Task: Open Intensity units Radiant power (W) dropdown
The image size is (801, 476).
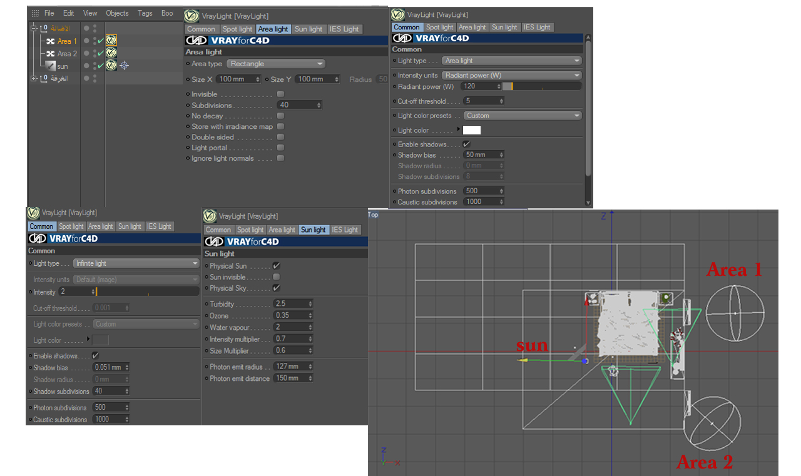Action: coord(512,75)
